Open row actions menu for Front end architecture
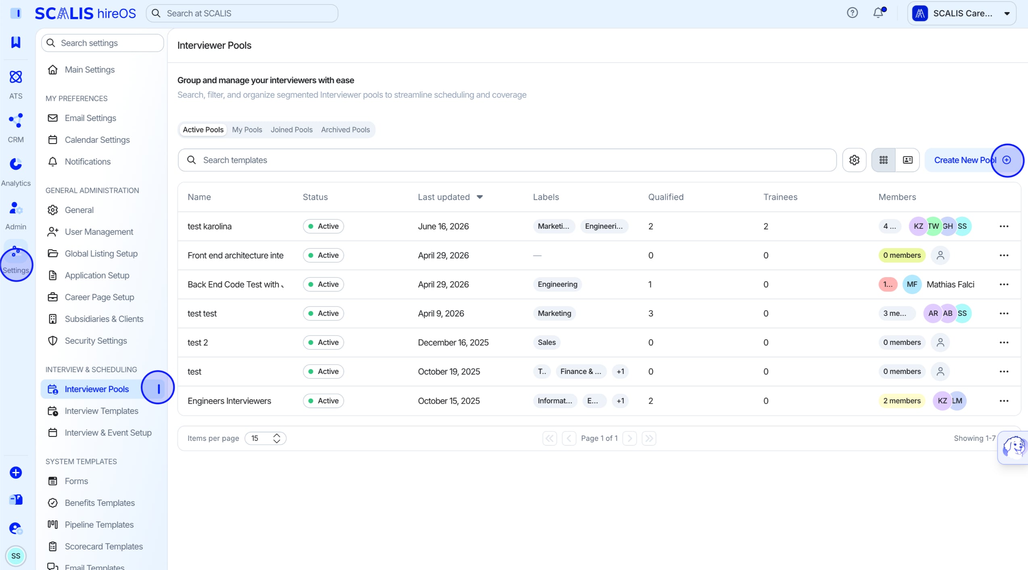Screen dimensions: 1028x570 click(x=1004, y=255)
